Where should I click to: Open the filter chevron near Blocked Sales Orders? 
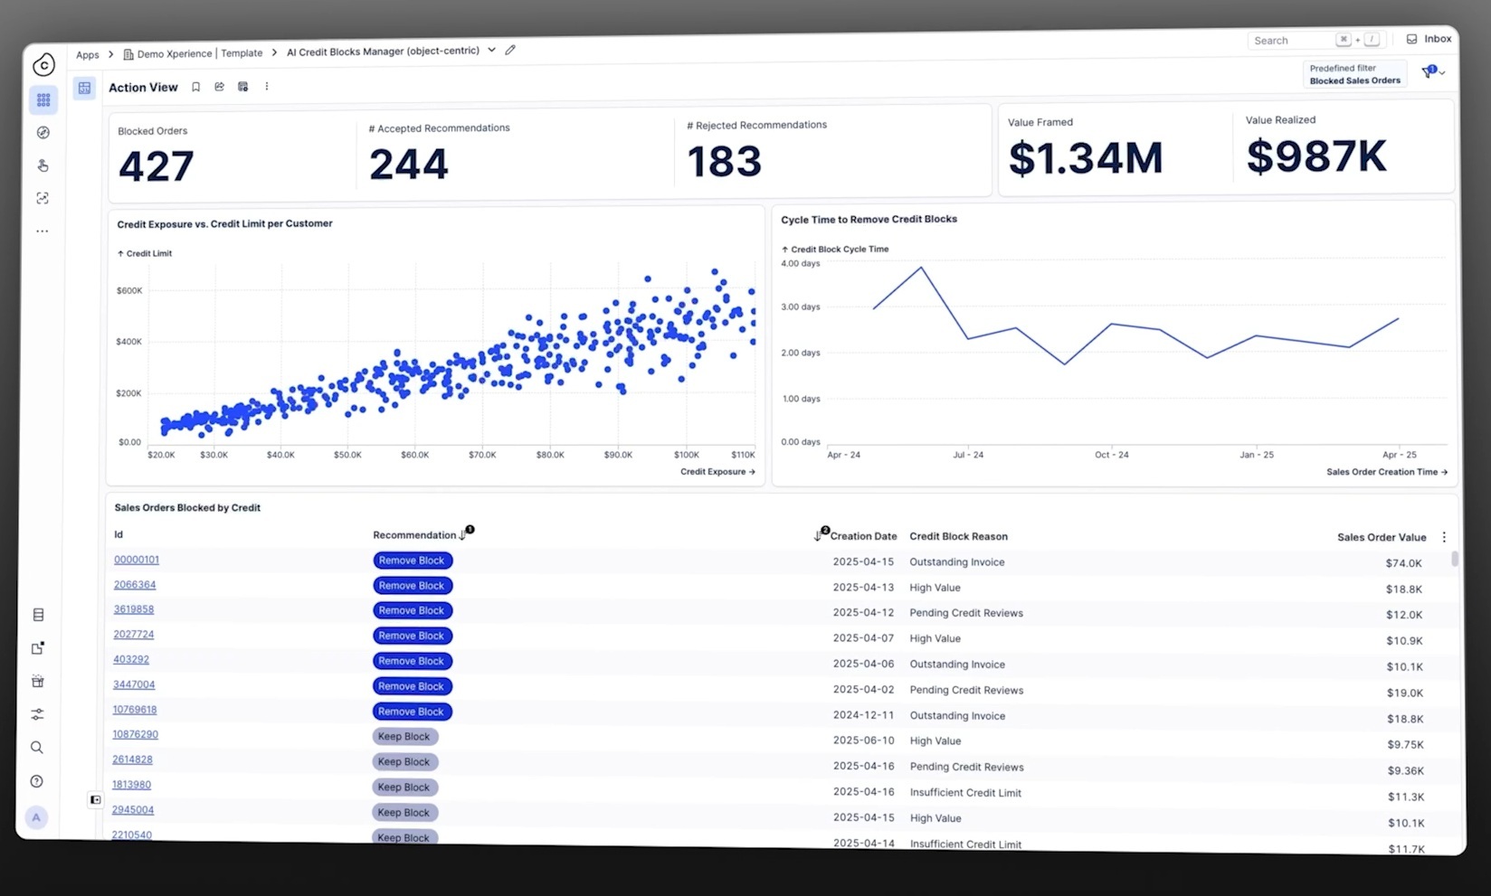click(1441, 71)
